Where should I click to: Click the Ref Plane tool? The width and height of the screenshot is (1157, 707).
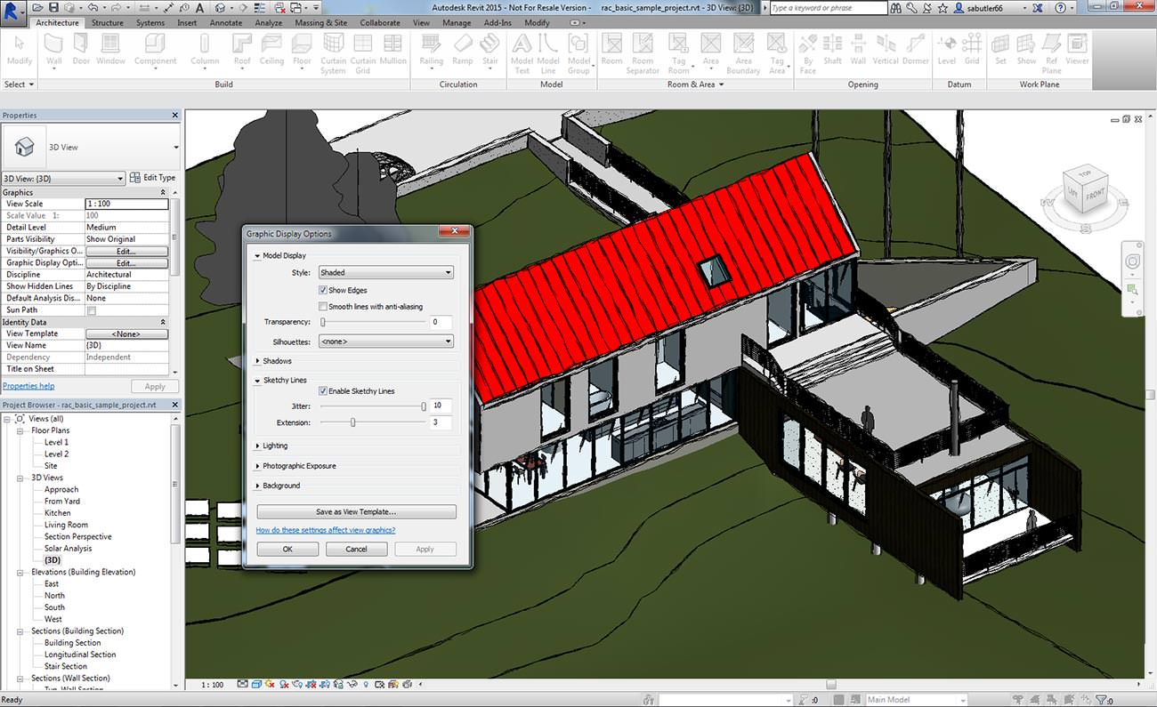click(x=1052, y=54)
